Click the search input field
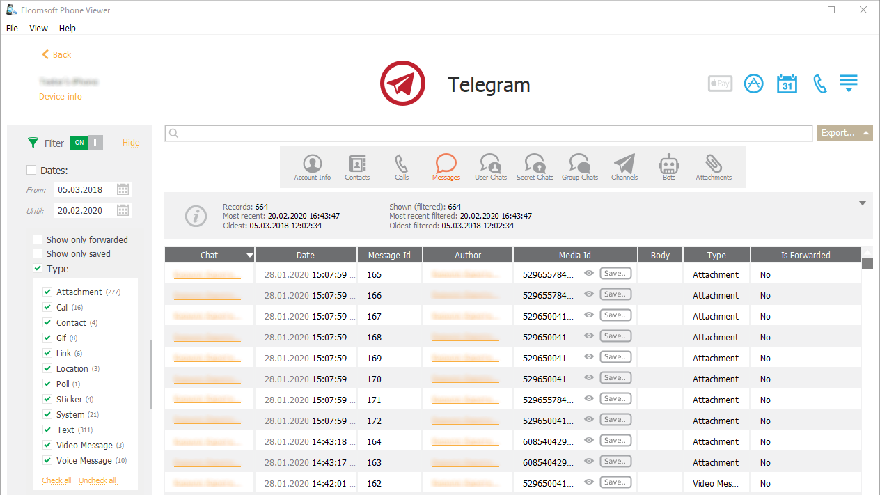The image size is (880, 495). [x=489, y=133]
